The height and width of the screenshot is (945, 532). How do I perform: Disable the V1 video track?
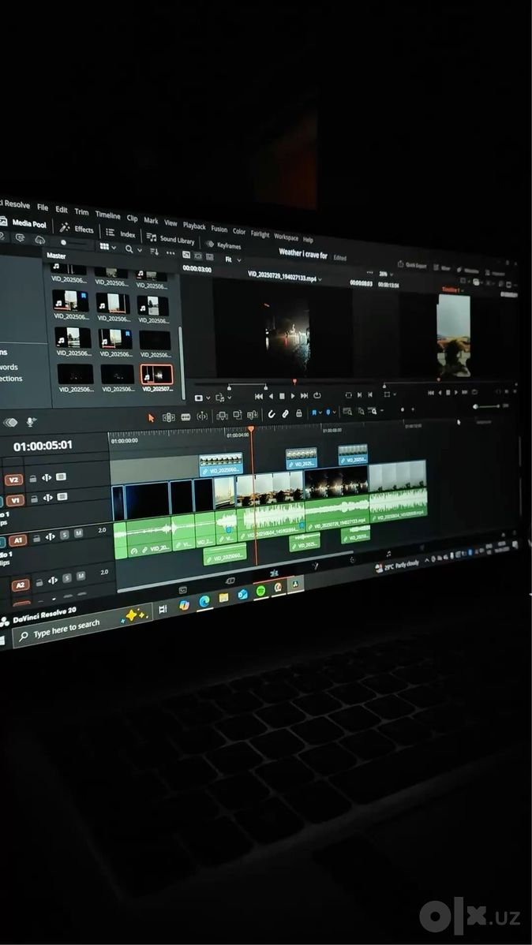pos(61,497)
